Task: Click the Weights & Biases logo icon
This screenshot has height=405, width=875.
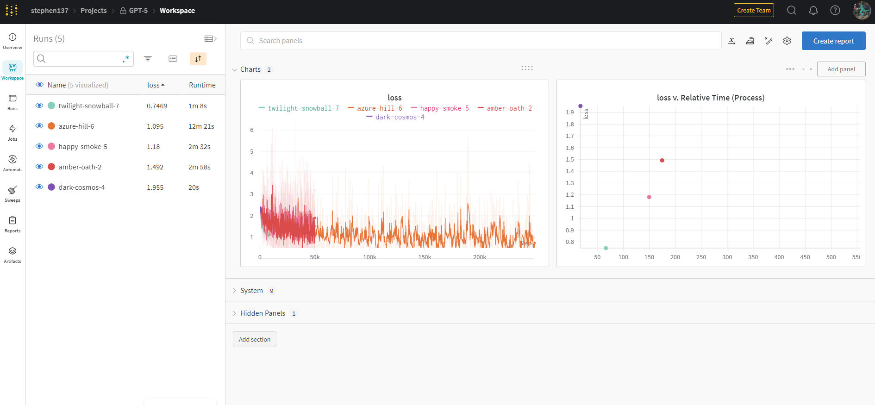Action: click(12, 10)
